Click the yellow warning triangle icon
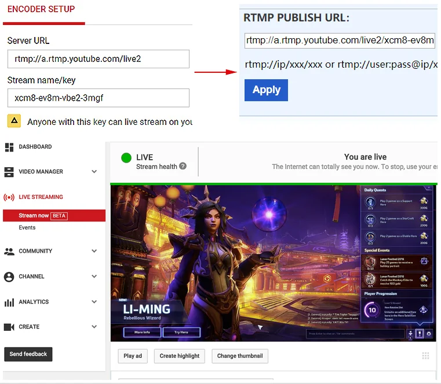 14,121
